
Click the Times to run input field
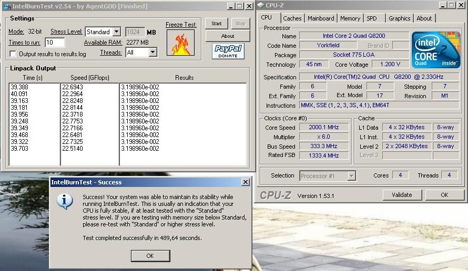tap(55, 43)
